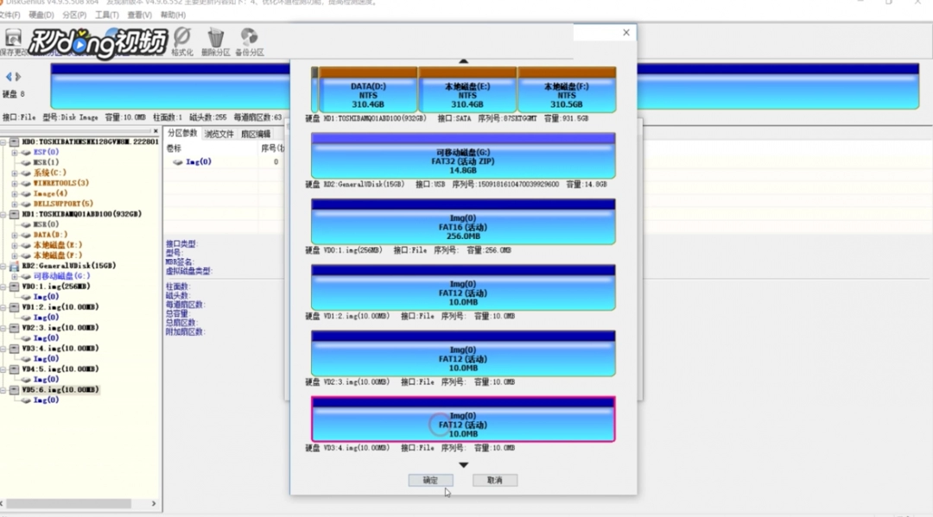Click the 确定 button

[430, 480]
